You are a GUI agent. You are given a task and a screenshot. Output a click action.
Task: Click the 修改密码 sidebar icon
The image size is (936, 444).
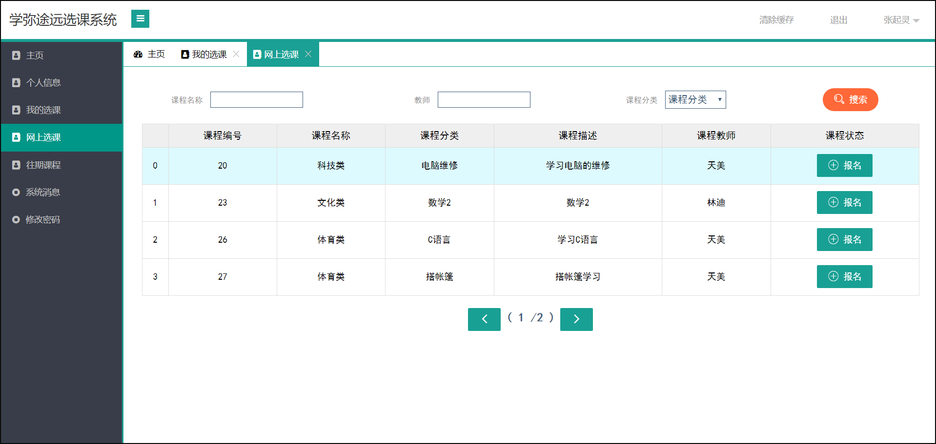pyautogui.click(x=16, y=219)
